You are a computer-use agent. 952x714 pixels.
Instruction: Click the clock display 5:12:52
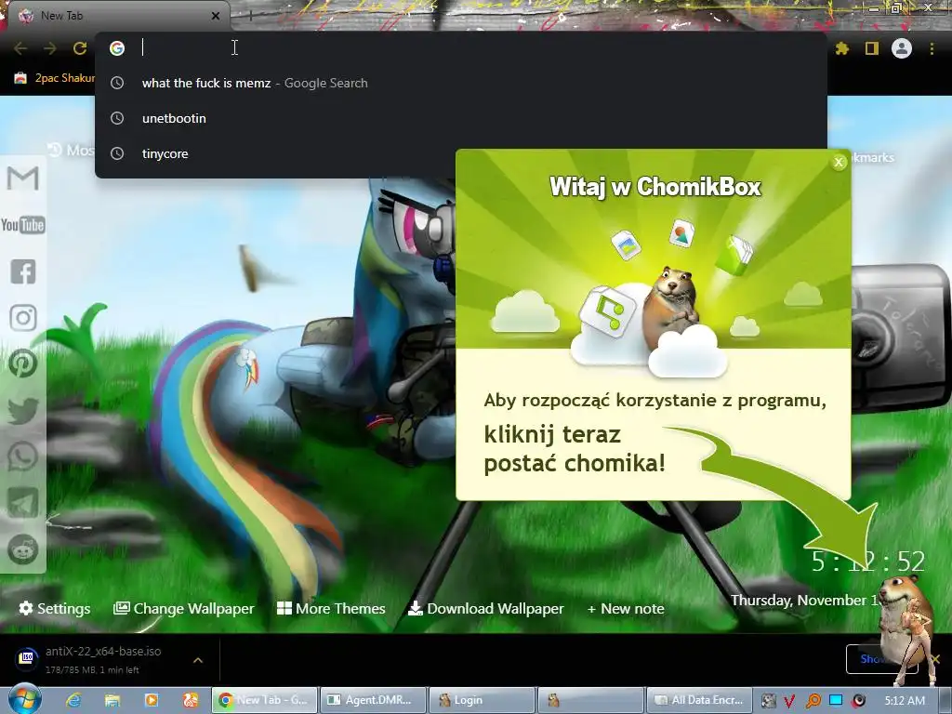(868, 562)
